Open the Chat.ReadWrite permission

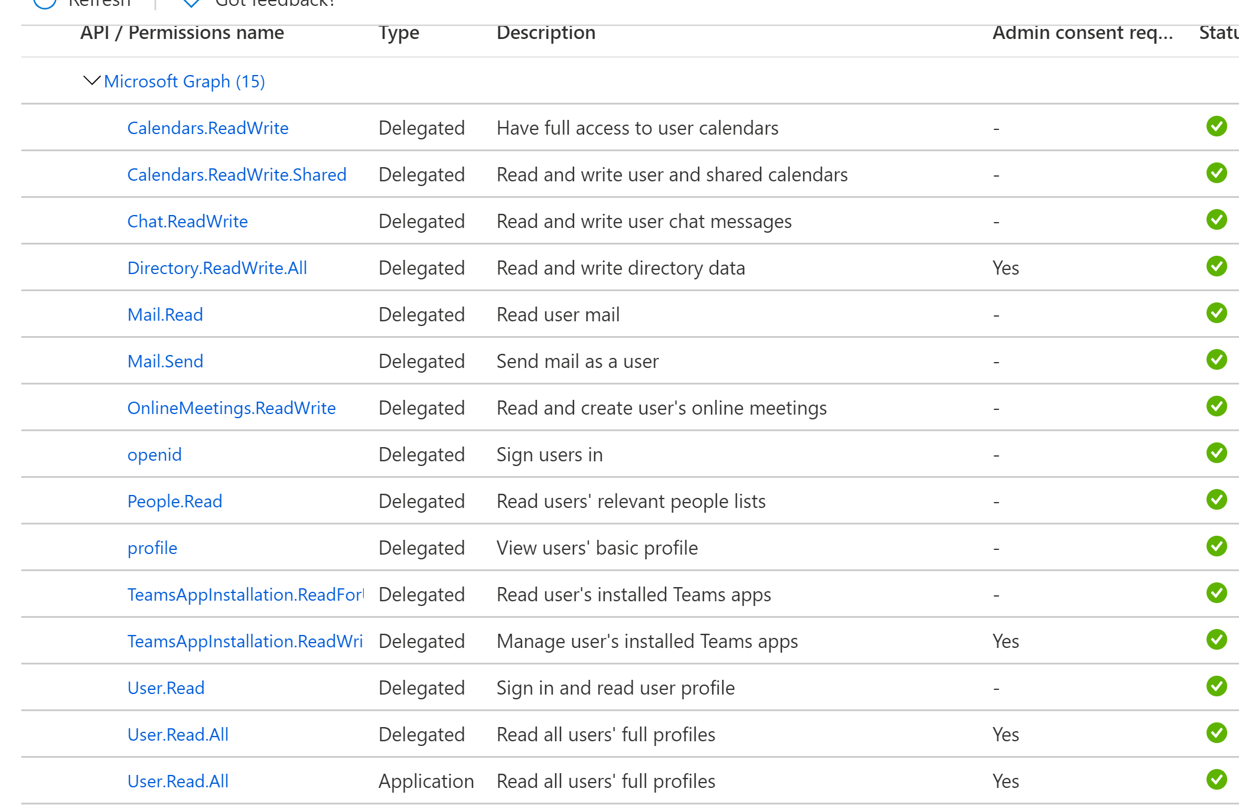point(188,221)
